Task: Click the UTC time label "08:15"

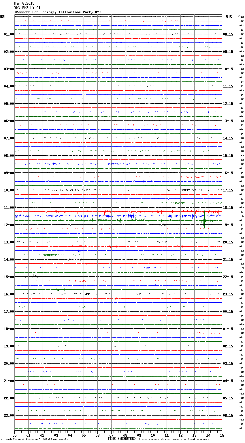Action: [x=228, y=34]
